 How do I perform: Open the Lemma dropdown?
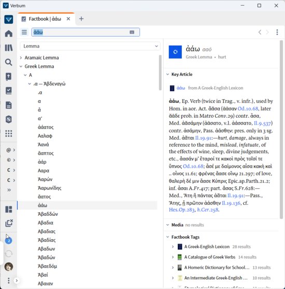[x=90, y=46]
